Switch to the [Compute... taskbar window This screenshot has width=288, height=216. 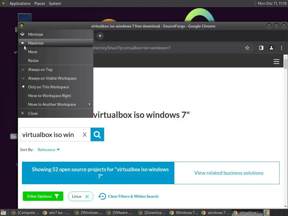point(25,213)
